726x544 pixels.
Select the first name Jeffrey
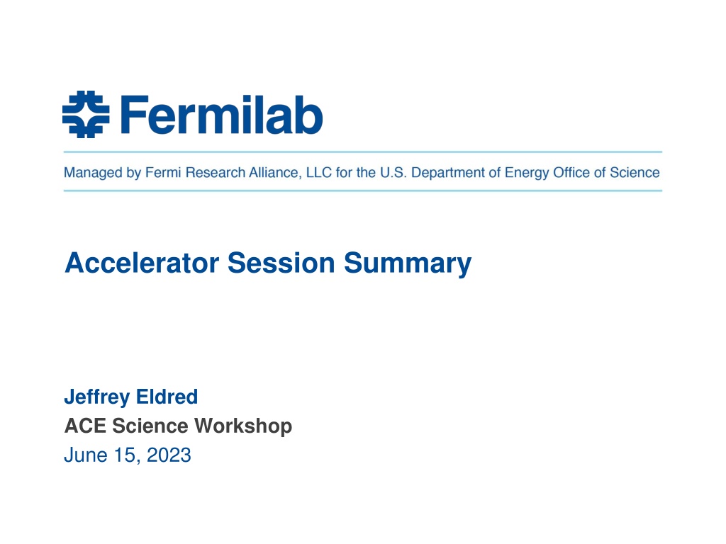tap(97, 397)
